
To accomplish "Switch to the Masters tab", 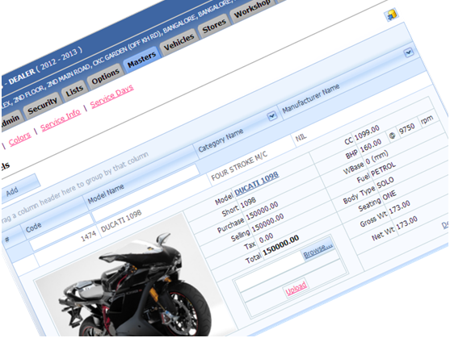I will point(141,60).
